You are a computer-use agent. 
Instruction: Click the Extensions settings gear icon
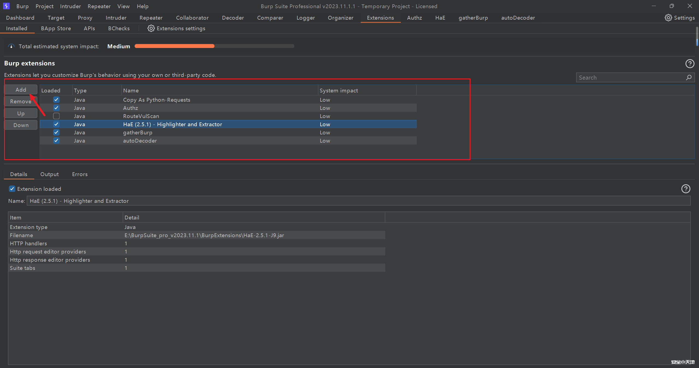click(x=151, y=28)
